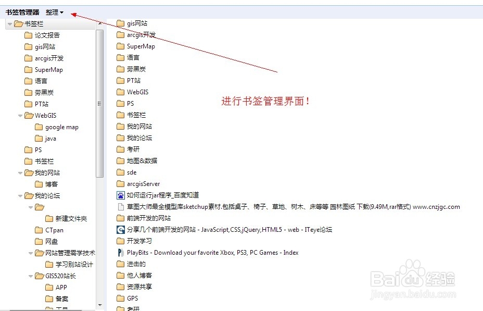Viewport: 483px width, 311px height.
Task: Open the 整理 dropdown menu
Action: tap(55, 13)
